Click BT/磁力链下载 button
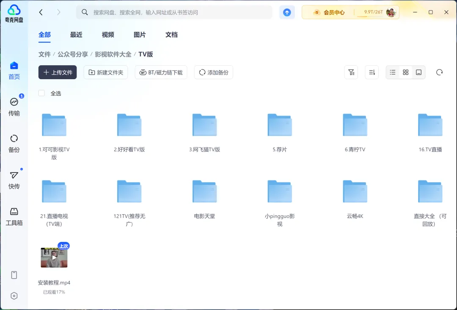This screenshot has height=310, width=457. tap(161, 72)
